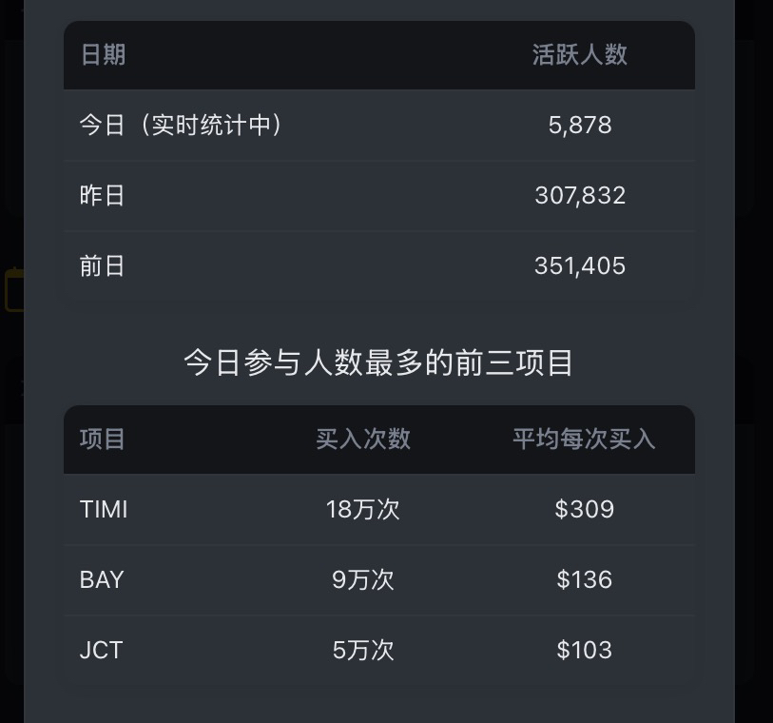Click yesterday's active count 307,832
This screenshot has width=773, height=723.
click(580, 196)
